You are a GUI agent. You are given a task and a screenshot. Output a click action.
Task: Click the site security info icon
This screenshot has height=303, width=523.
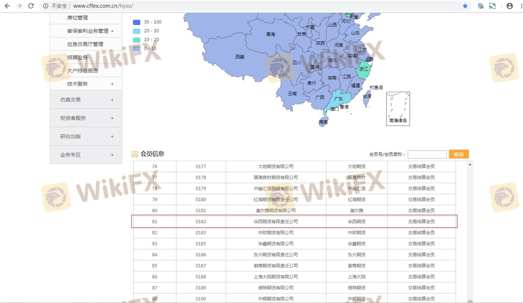[46, 6]
